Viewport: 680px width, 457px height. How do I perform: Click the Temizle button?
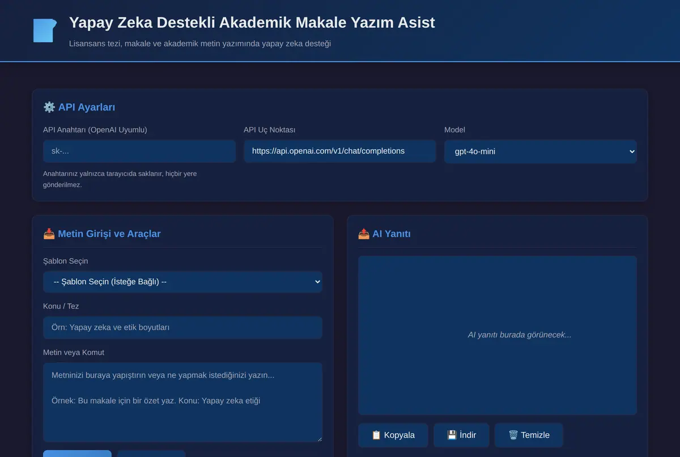tap(529, 435)
